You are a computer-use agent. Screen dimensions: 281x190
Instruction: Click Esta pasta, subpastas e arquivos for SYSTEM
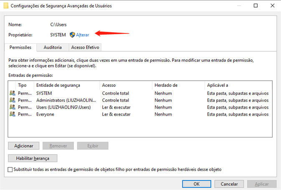[238, 93]
